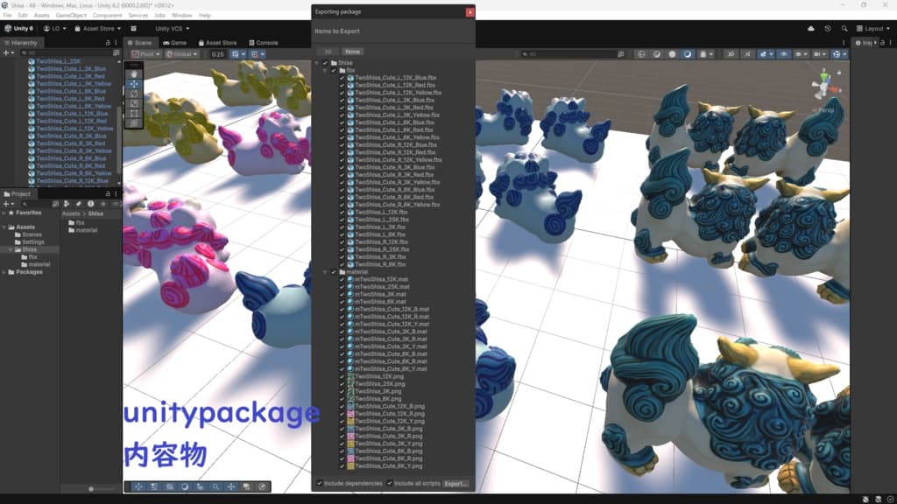Switch to the Game tab
The height and width of the screenshot is (504, 897).
[175, 43]
